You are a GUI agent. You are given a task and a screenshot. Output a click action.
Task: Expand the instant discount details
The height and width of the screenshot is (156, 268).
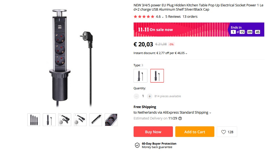pyautogui.click(x=186, y=53)
